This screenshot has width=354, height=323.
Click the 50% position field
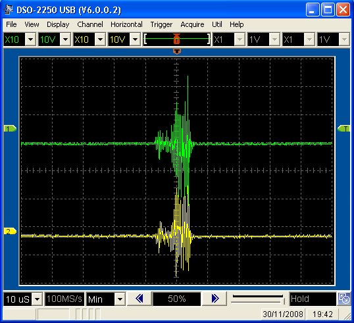tap(177, 299)
